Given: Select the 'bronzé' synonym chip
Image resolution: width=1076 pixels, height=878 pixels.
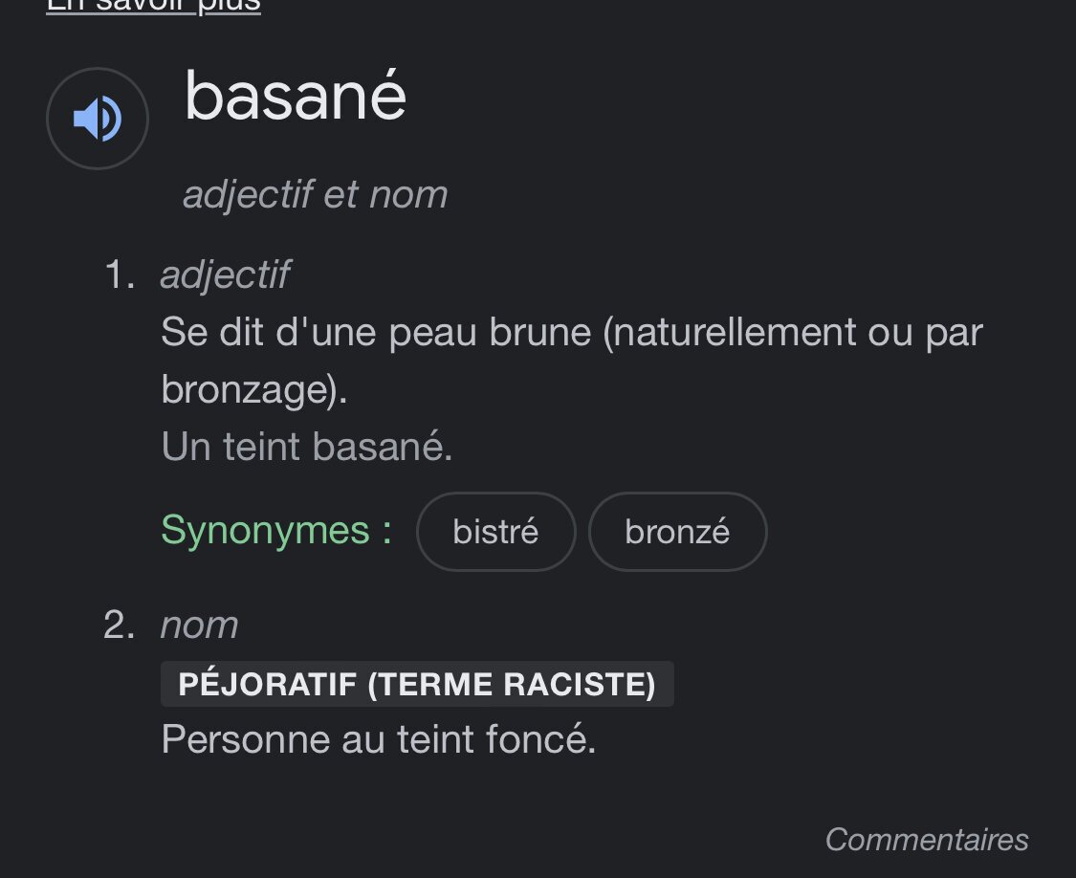Looking at the screenshot, I should 677,532.
